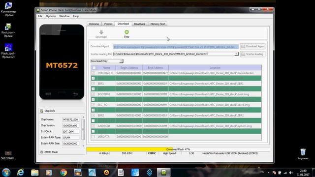This screenshot has width=315, height=177.
Task: Select the 561218698 file on the desktop
Action: pos(8,155)
